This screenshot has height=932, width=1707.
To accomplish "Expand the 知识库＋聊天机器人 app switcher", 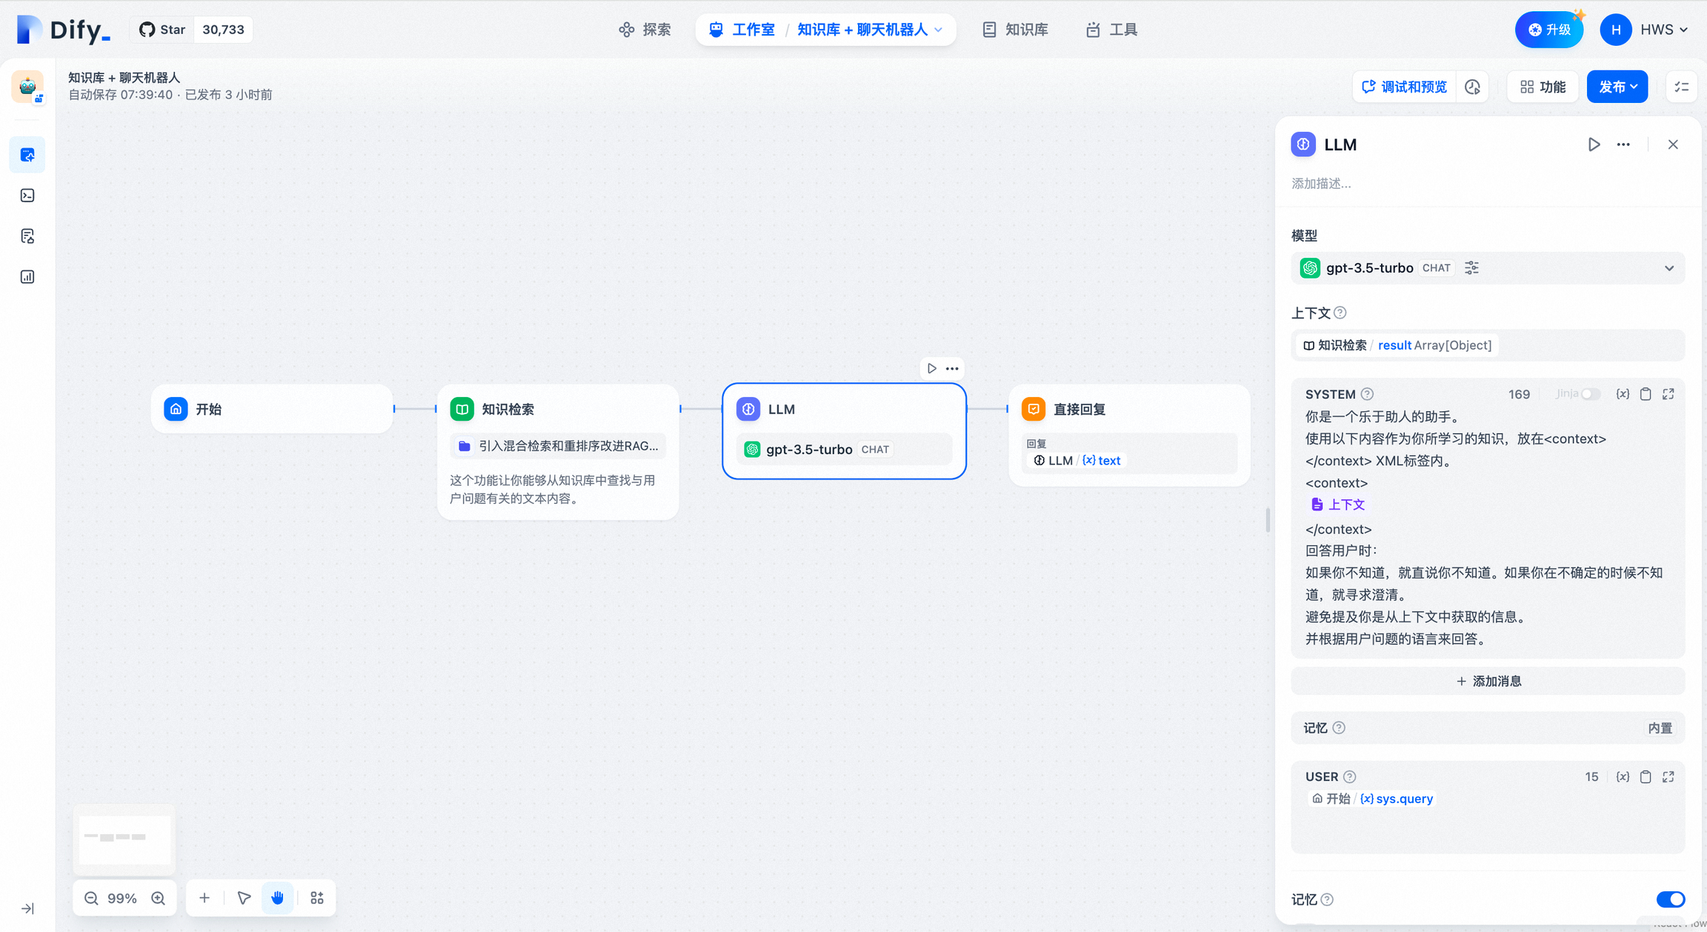I will coord(939,30).
